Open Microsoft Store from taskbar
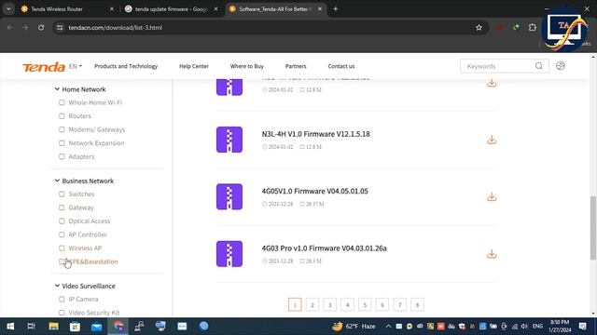 coord(75,327)
